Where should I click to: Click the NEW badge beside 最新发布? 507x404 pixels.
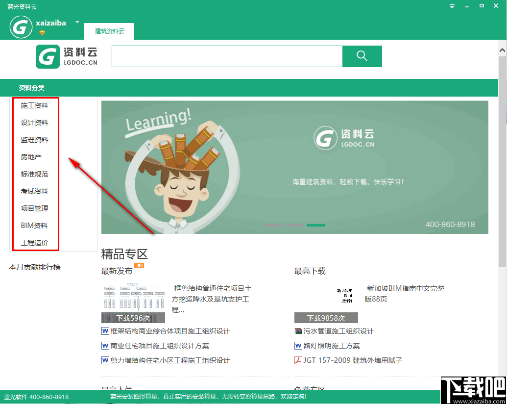(138, 265)
